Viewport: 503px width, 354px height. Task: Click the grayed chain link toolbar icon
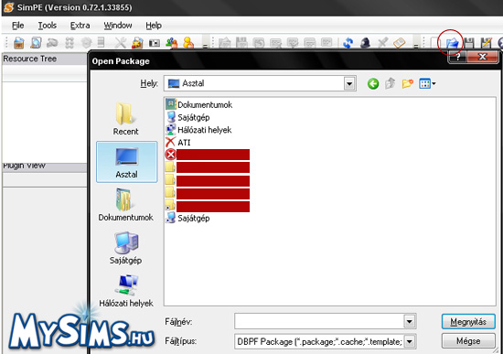tap(52, 42)
